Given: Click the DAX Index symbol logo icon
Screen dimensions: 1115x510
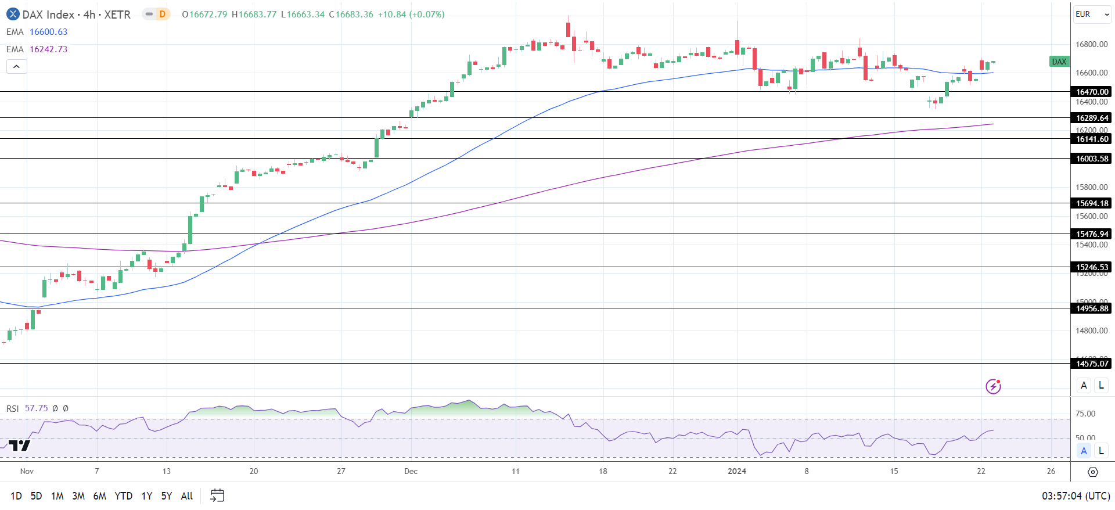Looking at the screenshot, I should (x=12, y=14).
